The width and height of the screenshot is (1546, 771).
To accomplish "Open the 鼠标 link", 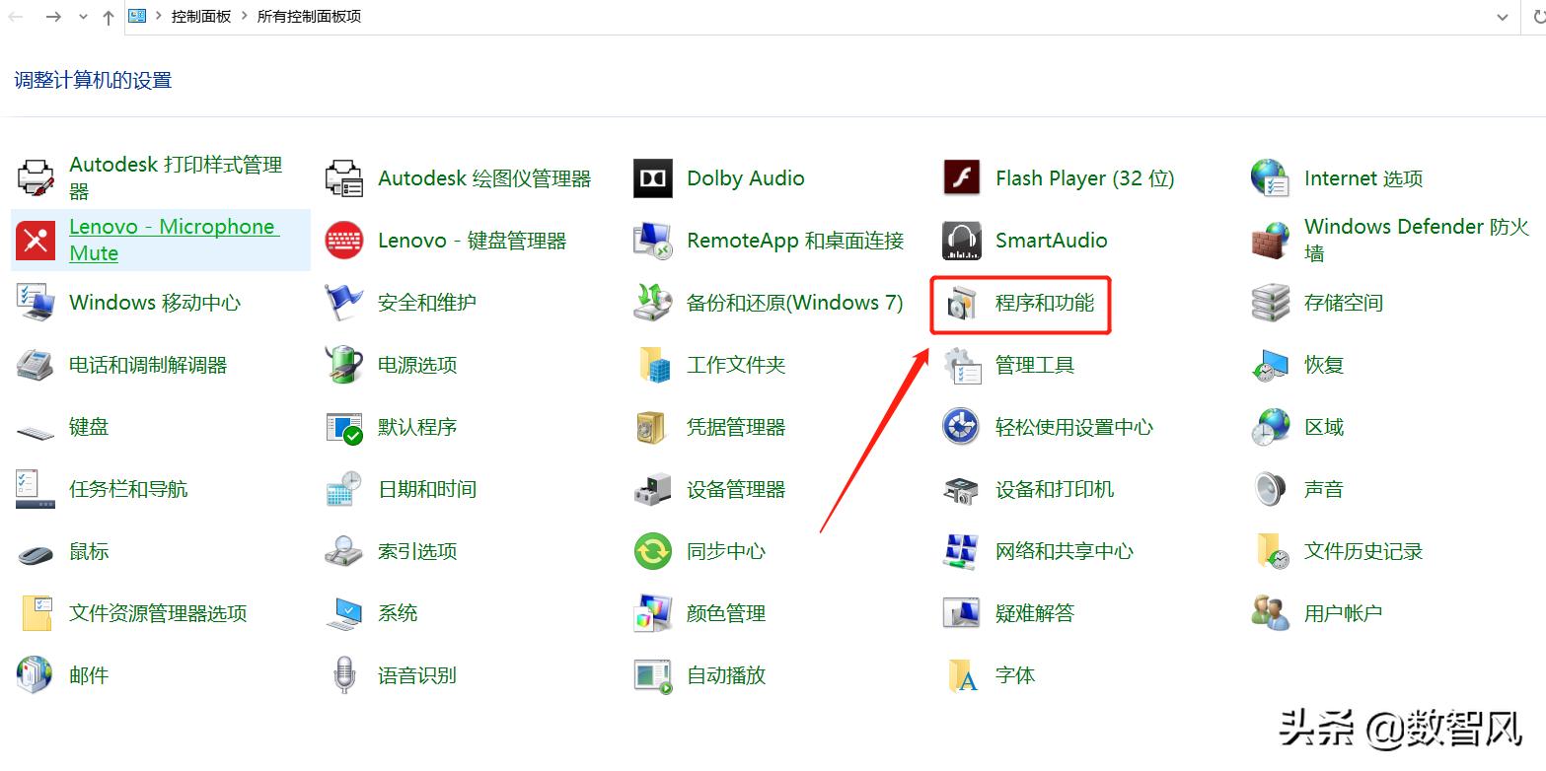I will [x=89, y=551].
